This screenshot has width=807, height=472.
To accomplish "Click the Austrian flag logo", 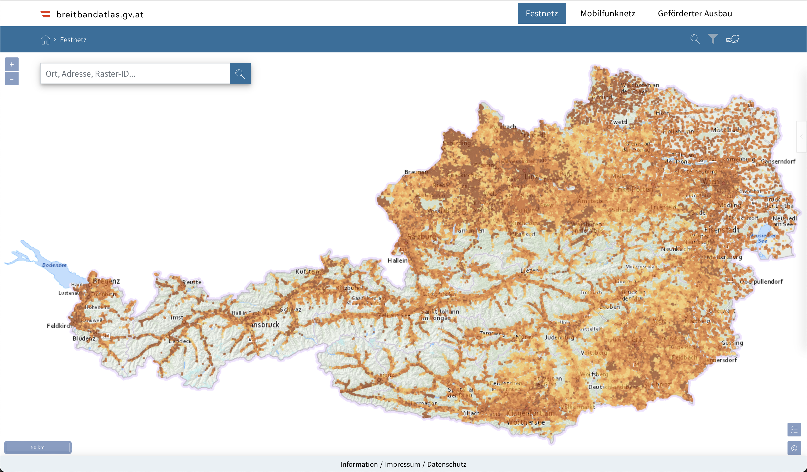I will [46, 14].
